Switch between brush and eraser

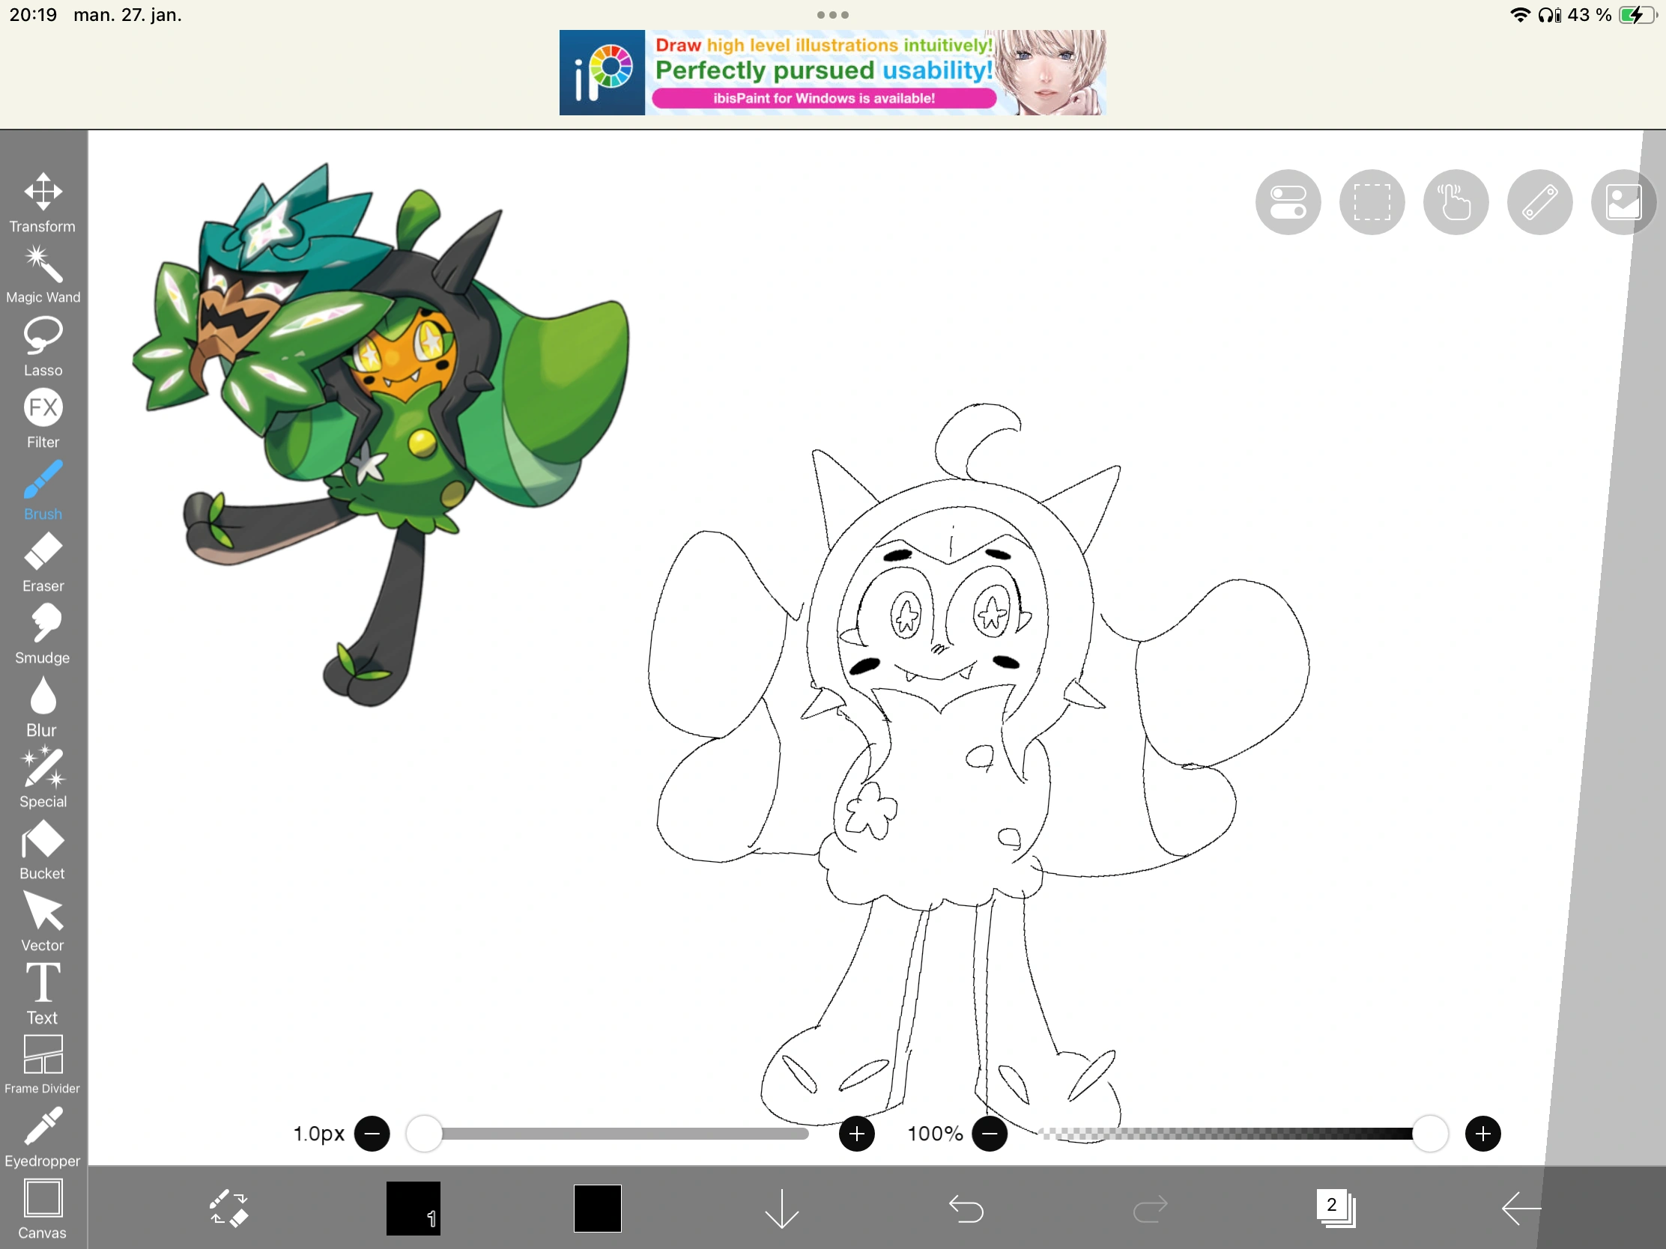[228, 1209]
